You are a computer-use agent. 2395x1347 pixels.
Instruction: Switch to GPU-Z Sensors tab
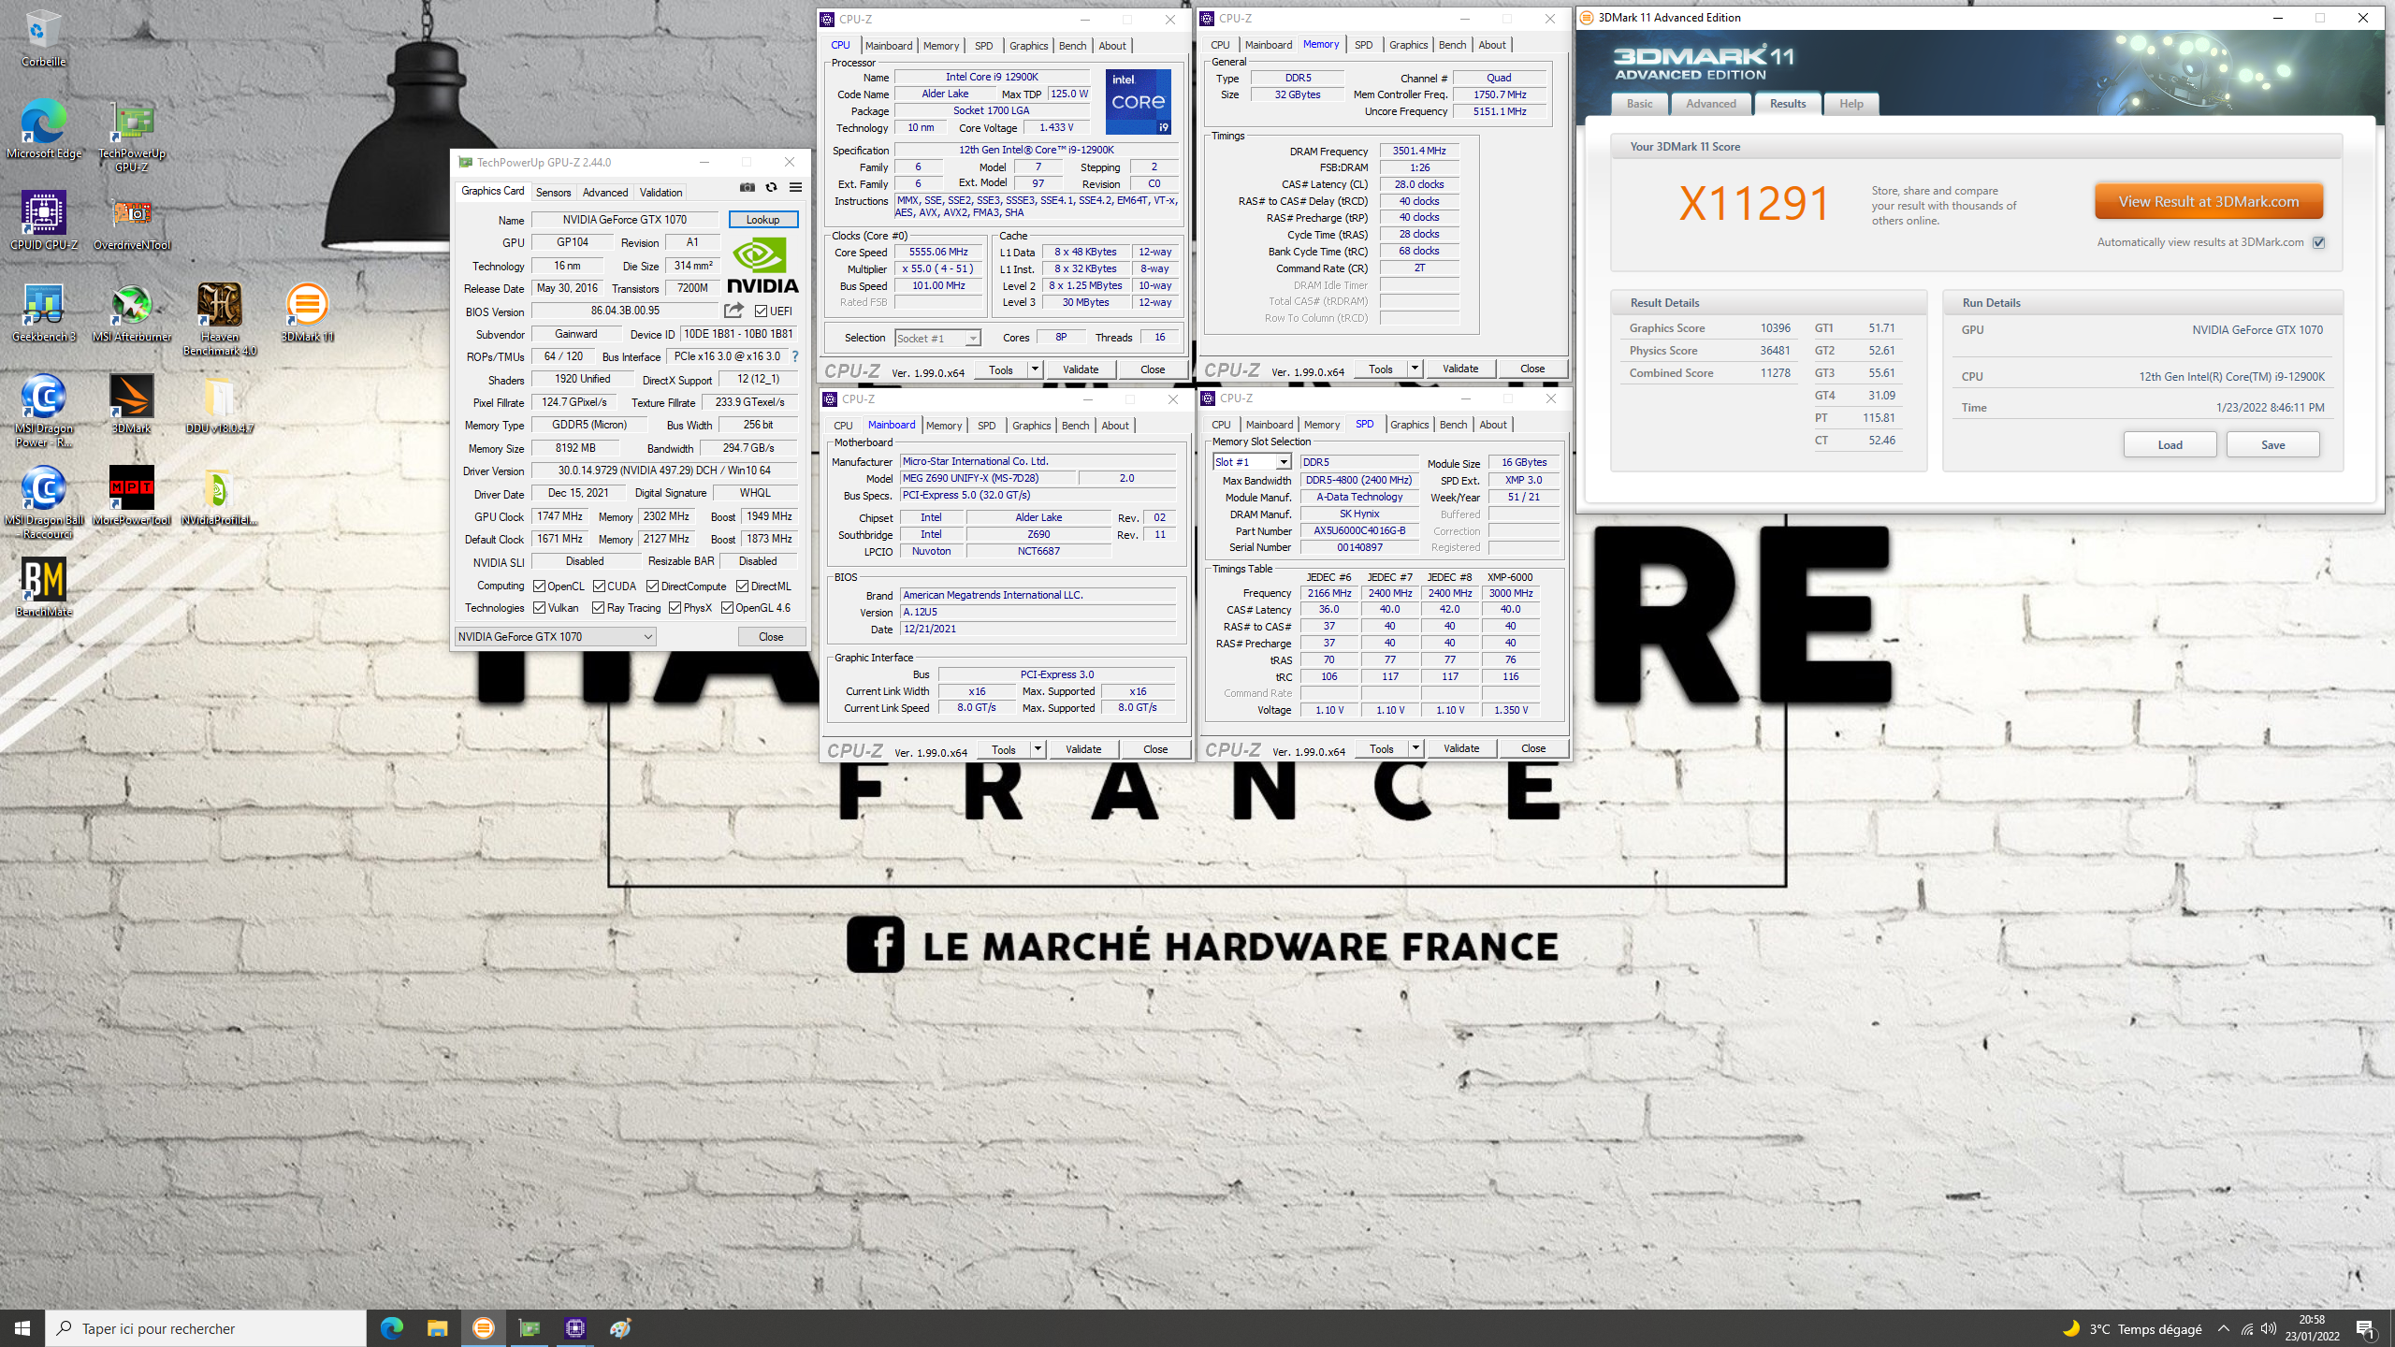click(553, 193)
